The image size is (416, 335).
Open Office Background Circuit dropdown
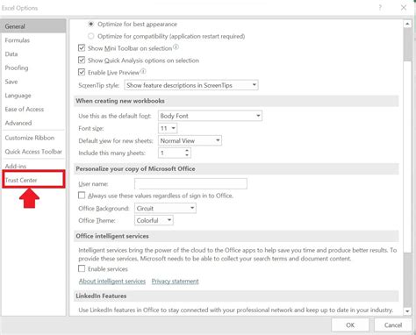coord(165,208)
